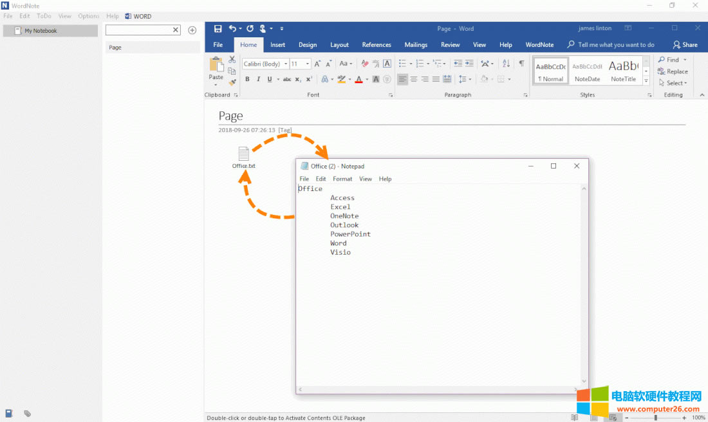
Task: Adjust the zoom slider in status bar
Action: [x=655, y=417]
